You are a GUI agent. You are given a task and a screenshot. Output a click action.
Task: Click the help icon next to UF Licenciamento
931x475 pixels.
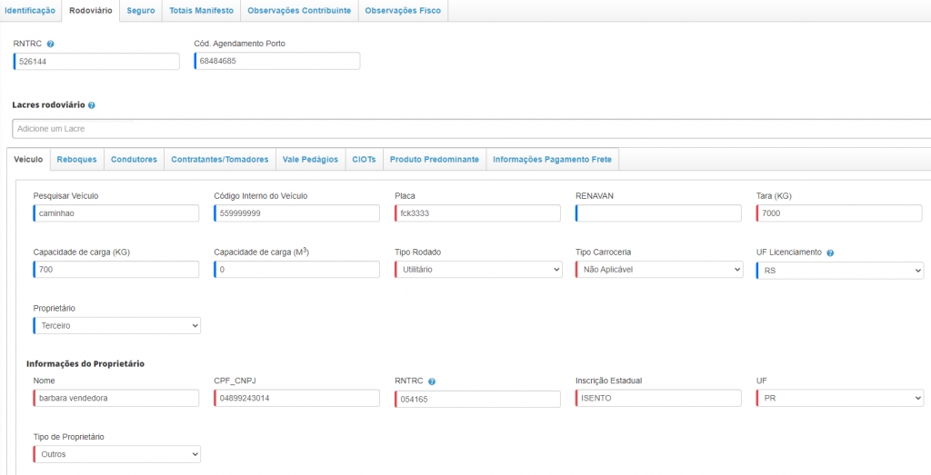(831, 252)
